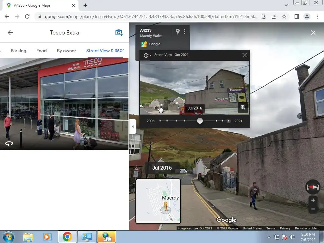Bookmark this page with the star

284,16
